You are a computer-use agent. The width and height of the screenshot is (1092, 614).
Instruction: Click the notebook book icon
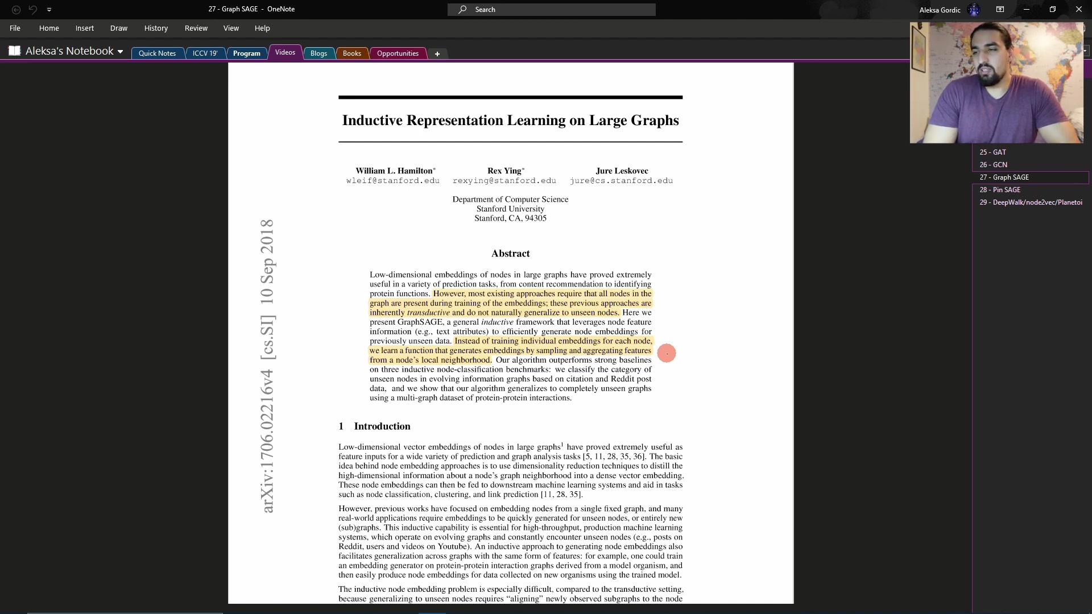click(15, 51)
